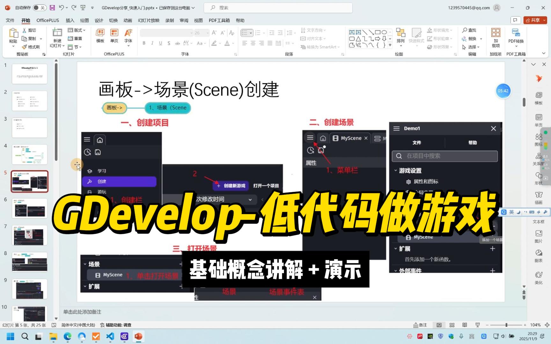Click 剪切 cut button

point(29,30)
